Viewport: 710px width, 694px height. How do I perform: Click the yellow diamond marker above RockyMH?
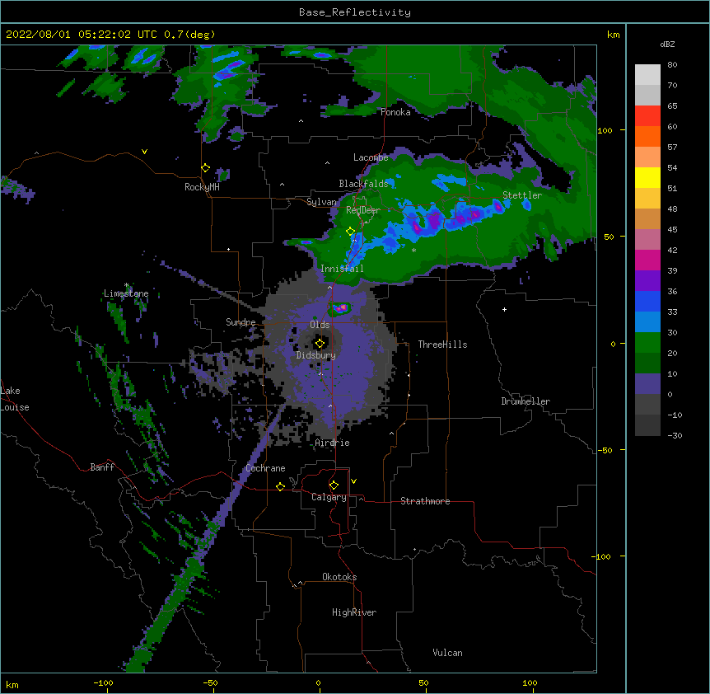206,168
